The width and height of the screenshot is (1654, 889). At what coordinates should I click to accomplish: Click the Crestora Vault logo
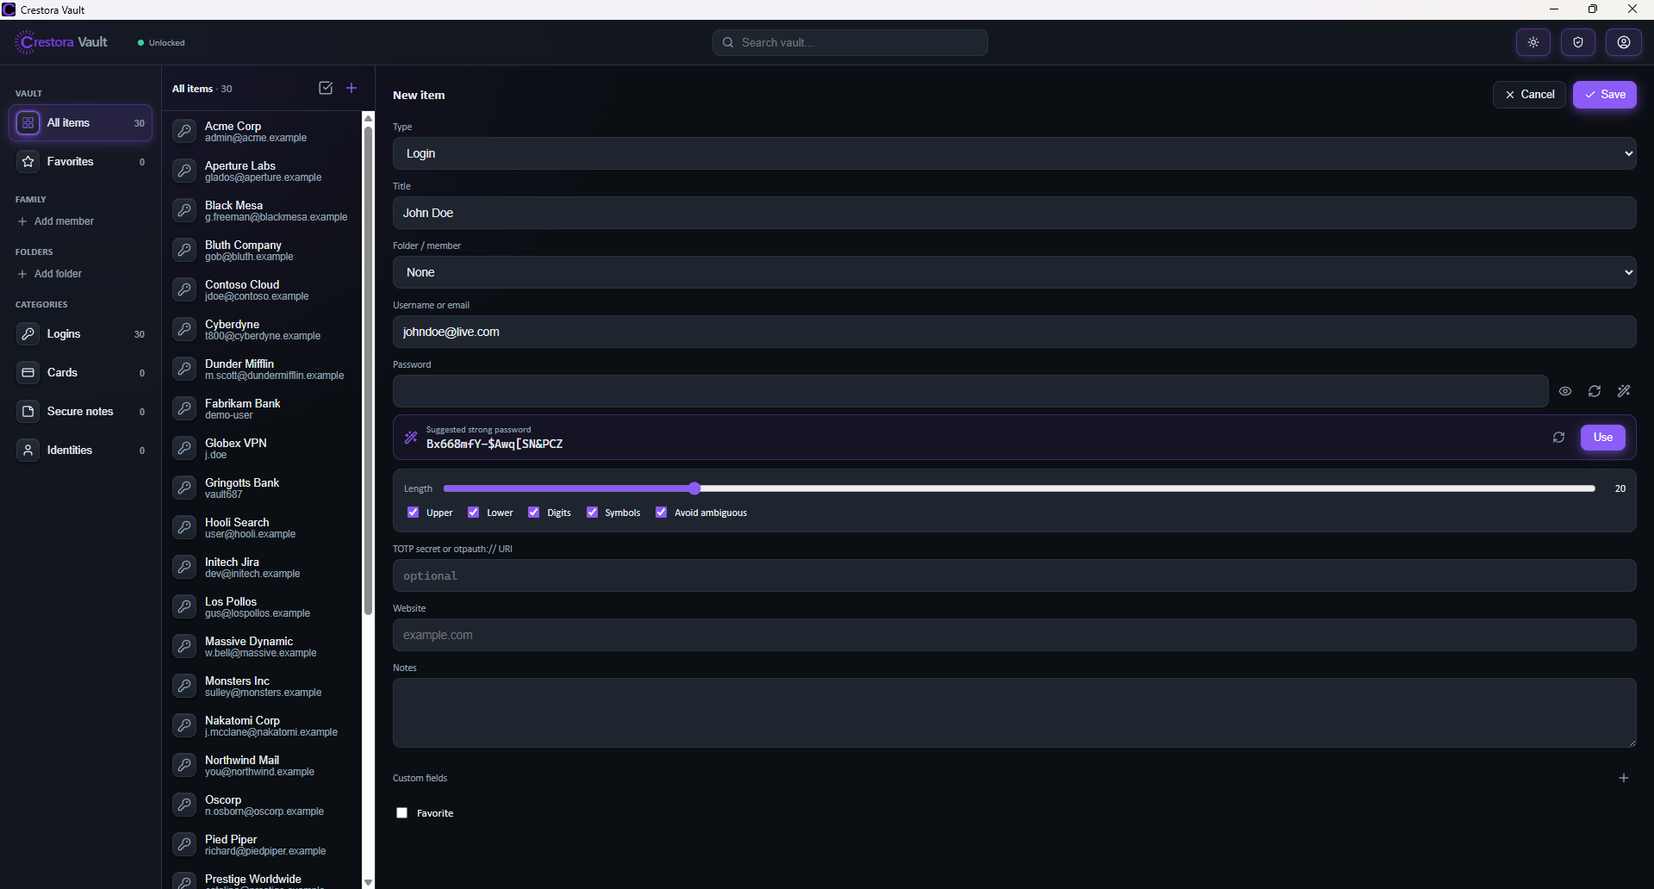click(x=61, y=42)
